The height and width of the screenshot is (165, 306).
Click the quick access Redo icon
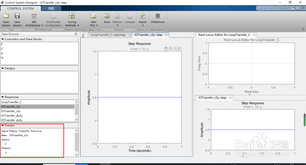tap(287, 8)
